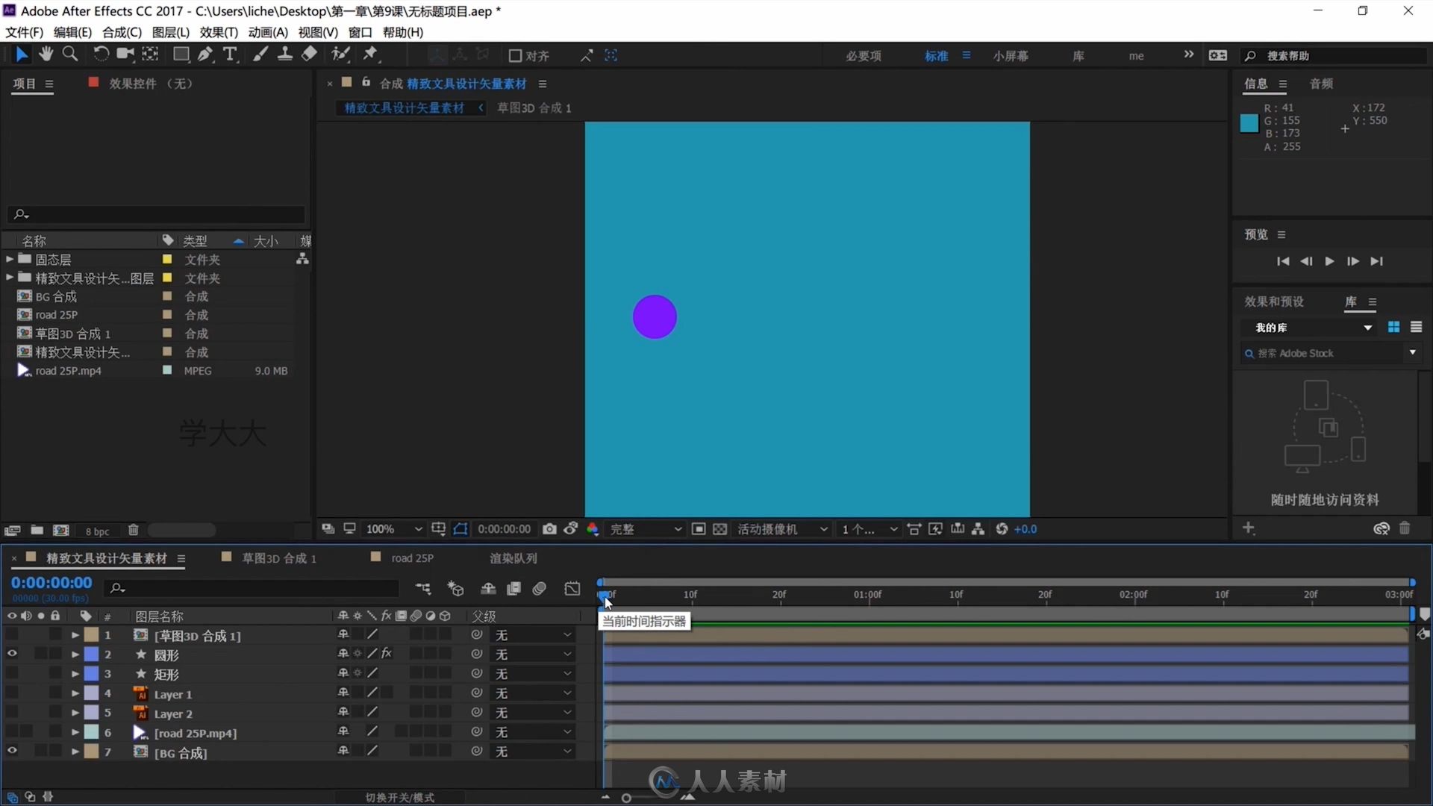Screen dimensions: 1433x806
Task: Switch to the 音频 panel tab
Action: coord(1321,84)
